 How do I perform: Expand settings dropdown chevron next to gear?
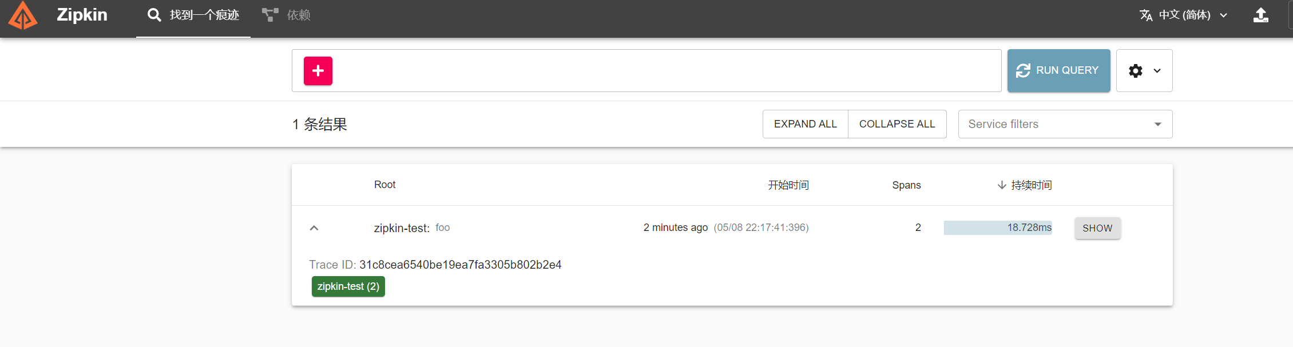coord(1157,71)
